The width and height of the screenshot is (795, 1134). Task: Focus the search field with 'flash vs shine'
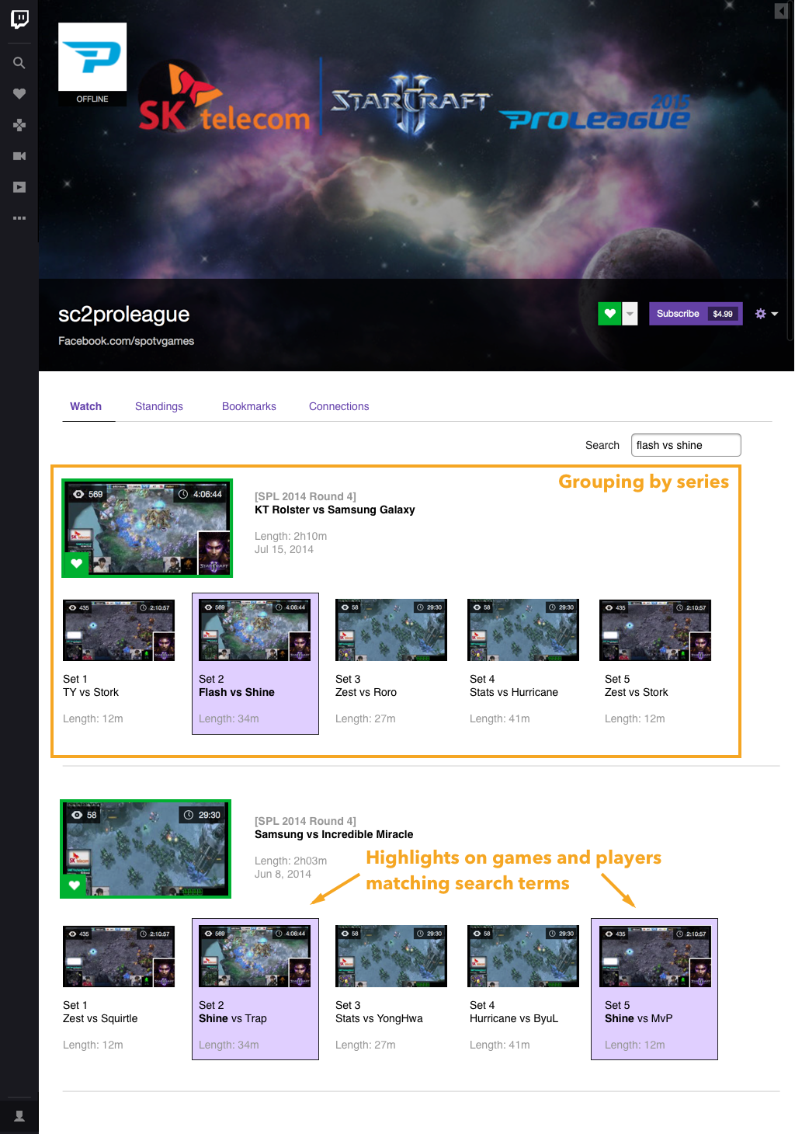click(686, 445)
